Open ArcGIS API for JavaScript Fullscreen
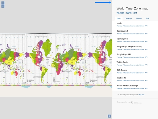 126,88
